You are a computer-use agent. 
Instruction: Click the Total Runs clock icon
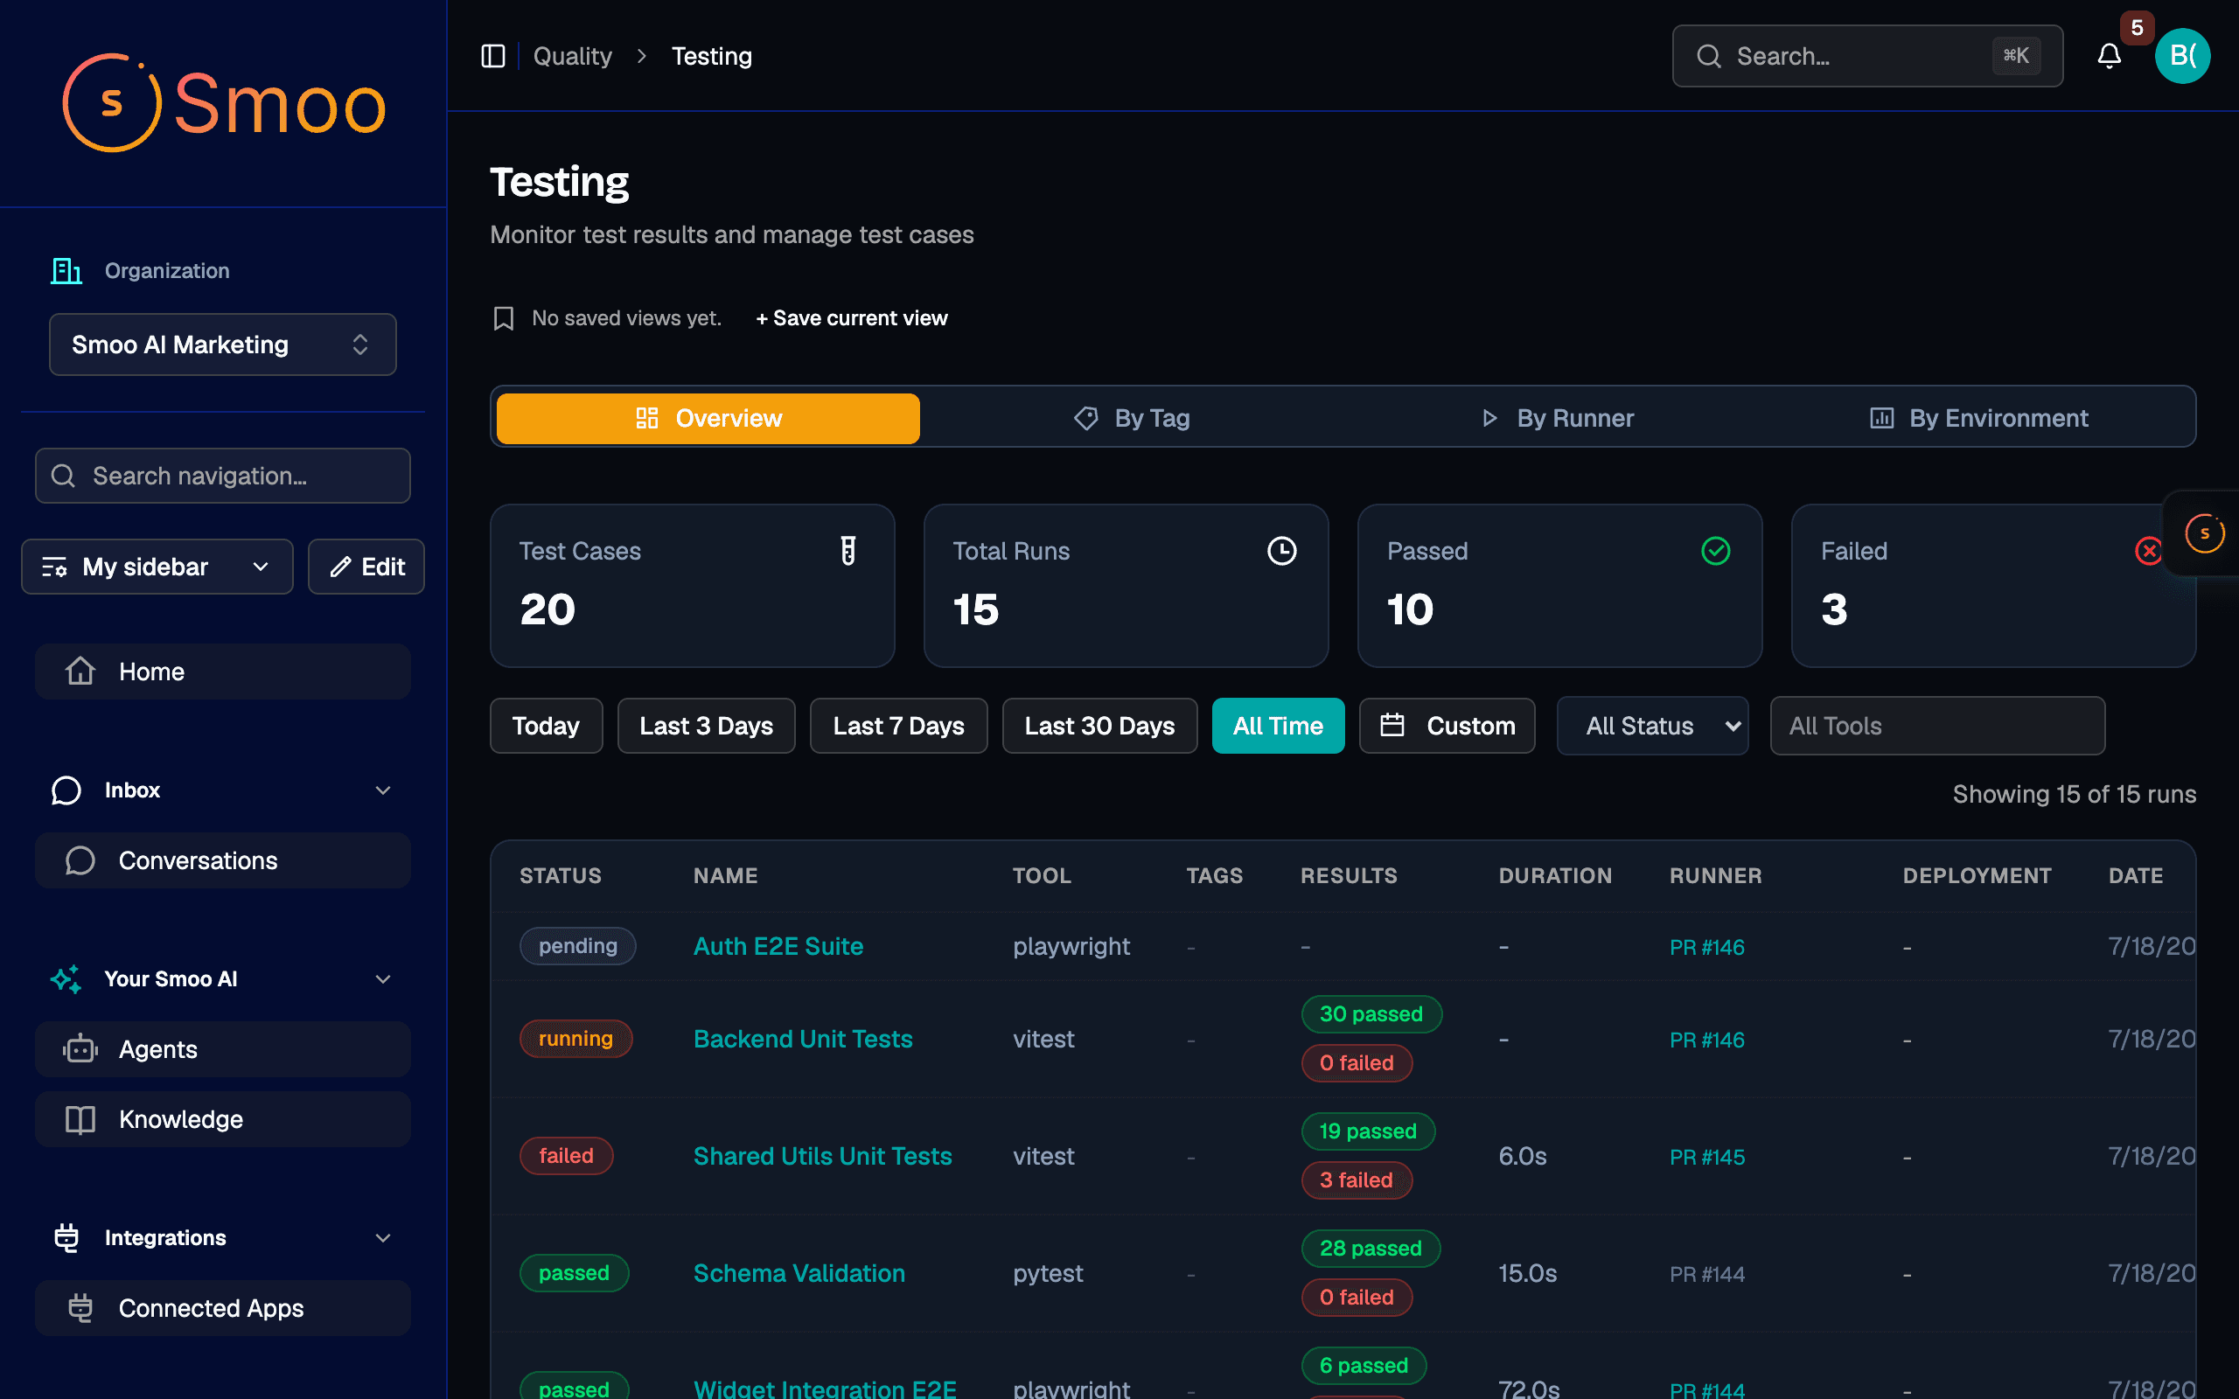click(x=1281, y=551)
